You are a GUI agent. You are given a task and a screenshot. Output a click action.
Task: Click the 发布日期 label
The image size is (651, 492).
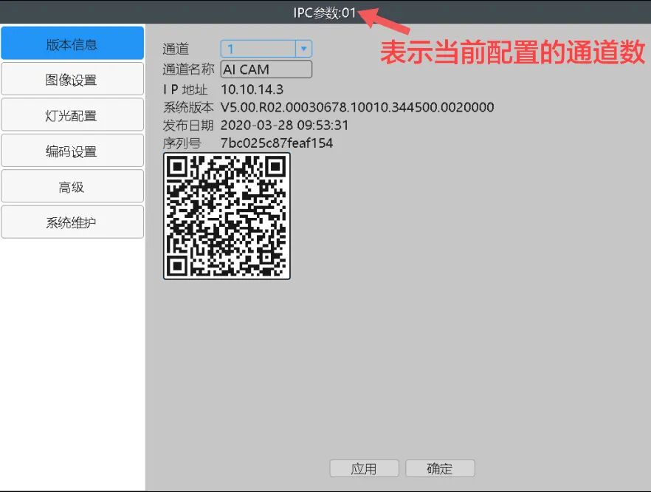188,125
